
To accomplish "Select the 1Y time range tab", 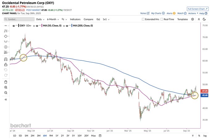I will coord(57,136).
